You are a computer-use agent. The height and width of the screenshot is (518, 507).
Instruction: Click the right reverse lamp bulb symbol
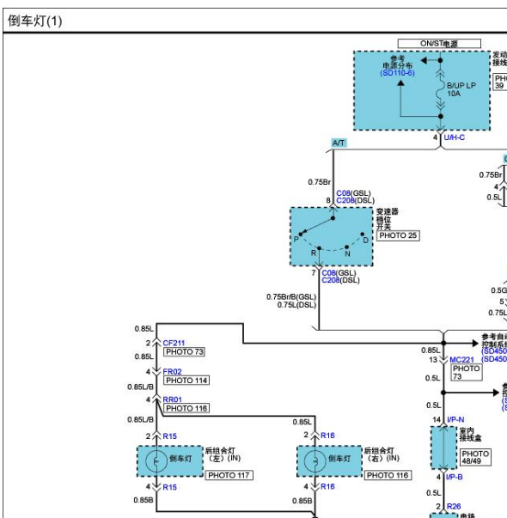click(x=315, y=461)
